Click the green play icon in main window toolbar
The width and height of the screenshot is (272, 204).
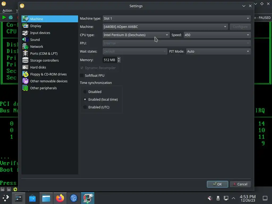tap(4, 17)
